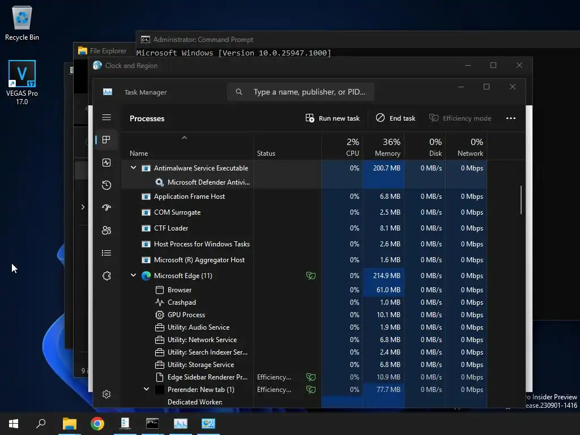Sort processes by CPU column
Viewport: 580px width, 435px height.
point(342,147)
